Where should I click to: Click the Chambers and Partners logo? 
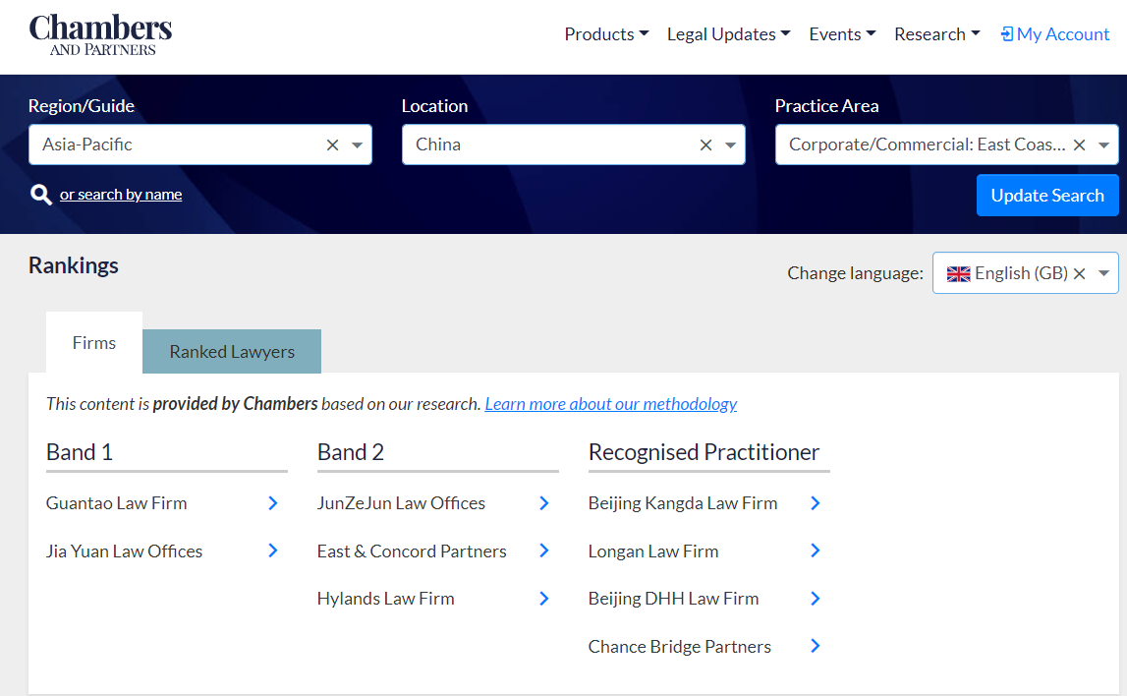point(100,34)
